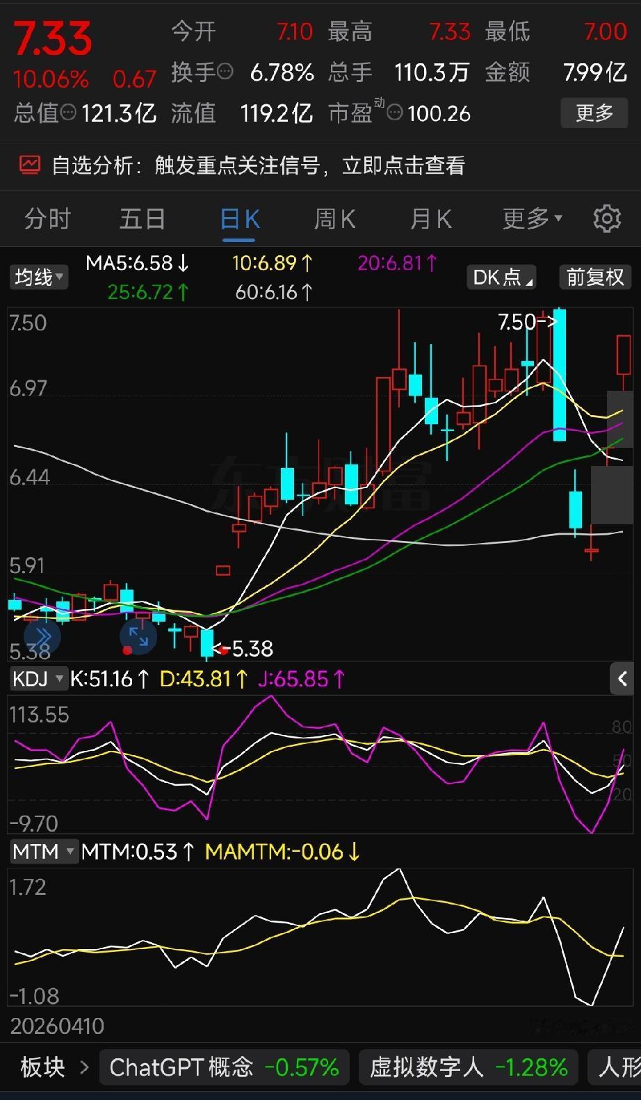Switch to 分时 tab
This screenshot has width=641, height=1100.
pyautogui.click(x=48, y=218)
